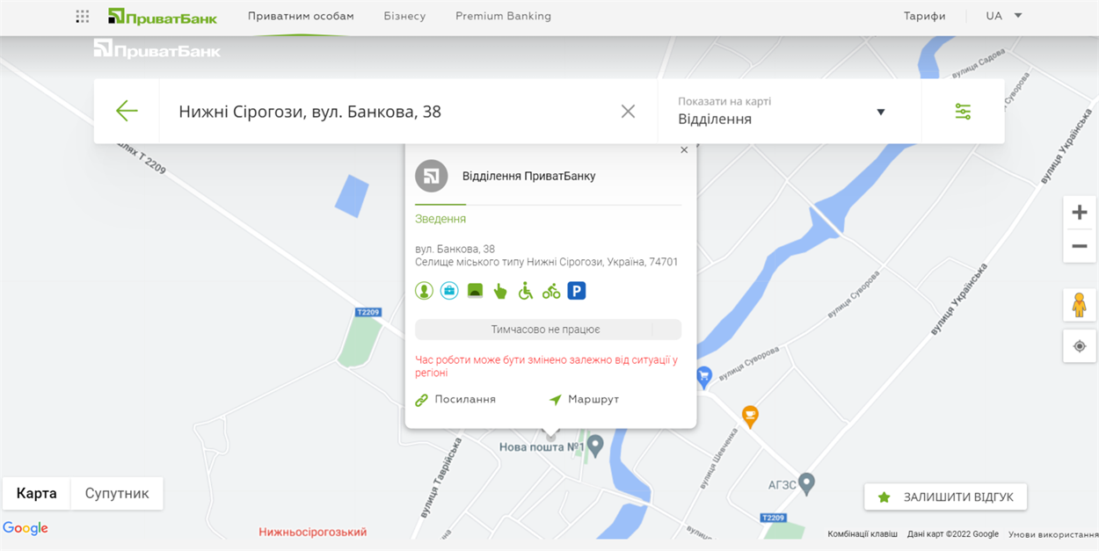The height and width of the screenshot is (551, 1099).
Task: Click the red working hours warning text
Action: 546,366
